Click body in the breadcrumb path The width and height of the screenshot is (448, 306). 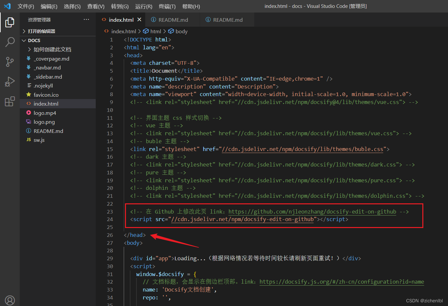[x=181, y=31]
